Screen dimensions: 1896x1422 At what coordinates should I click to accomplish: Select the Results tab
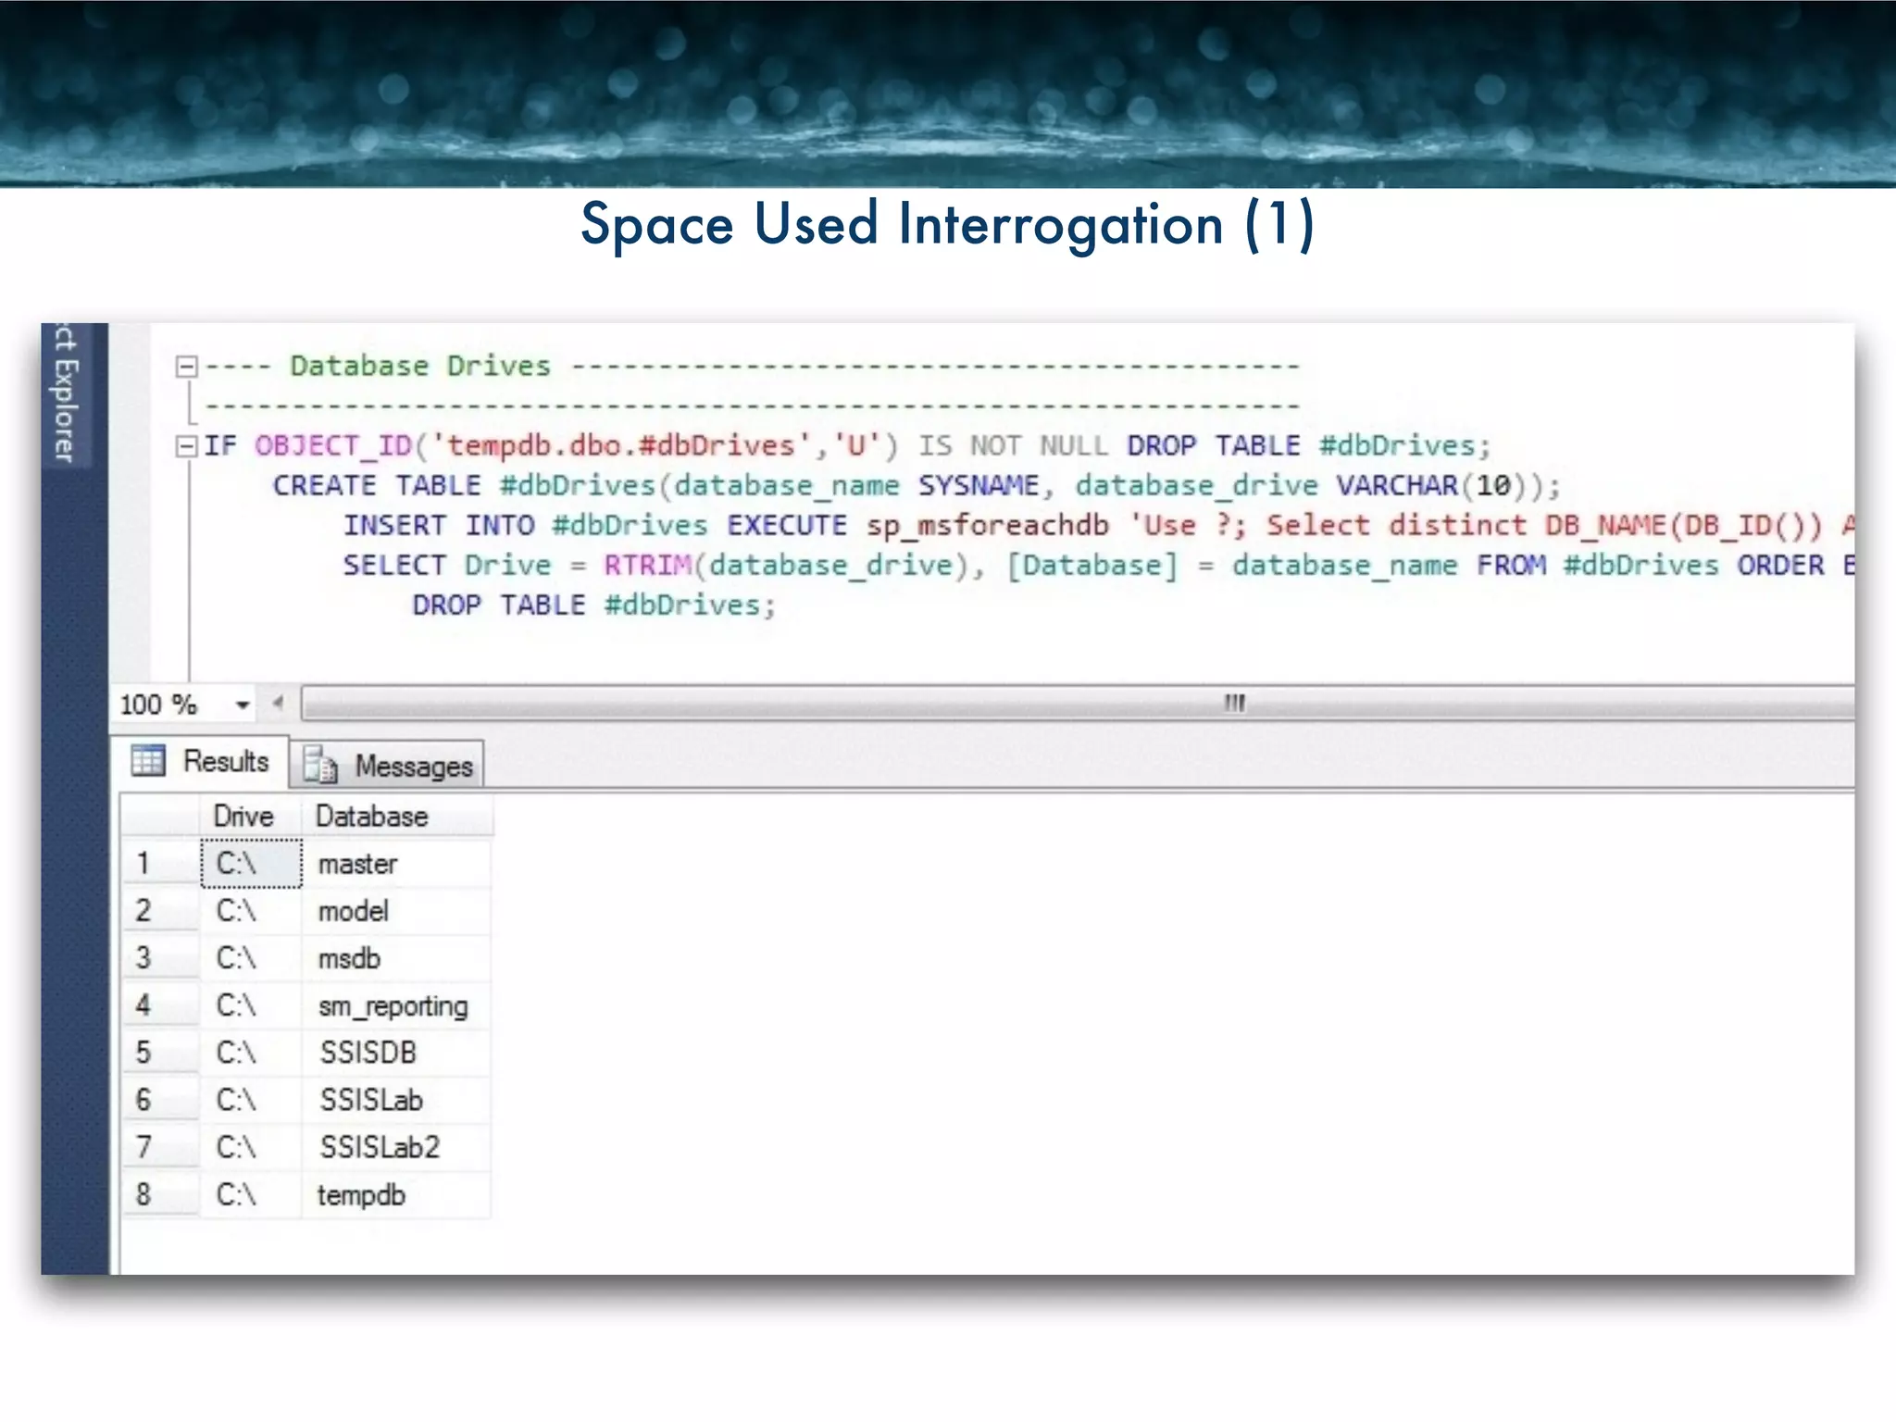[x=225, y=762]
